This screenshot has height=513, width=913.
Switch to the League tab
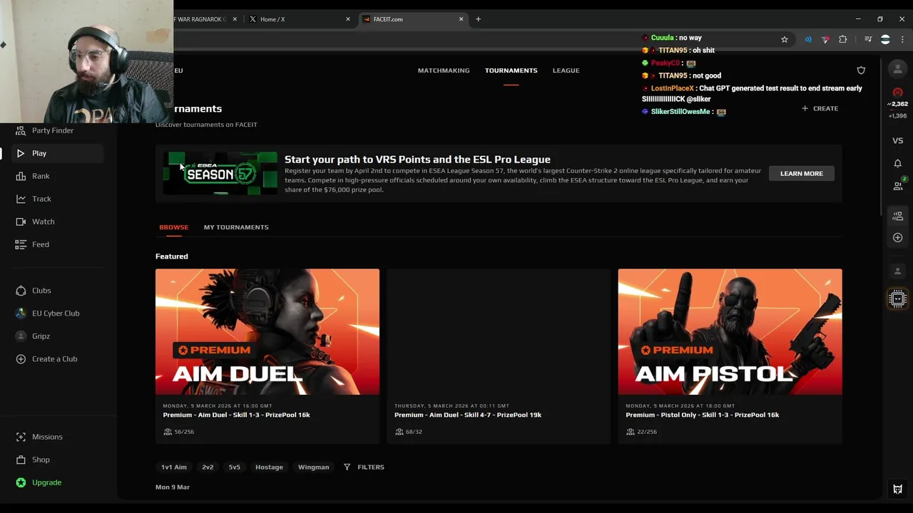[566, 71]
